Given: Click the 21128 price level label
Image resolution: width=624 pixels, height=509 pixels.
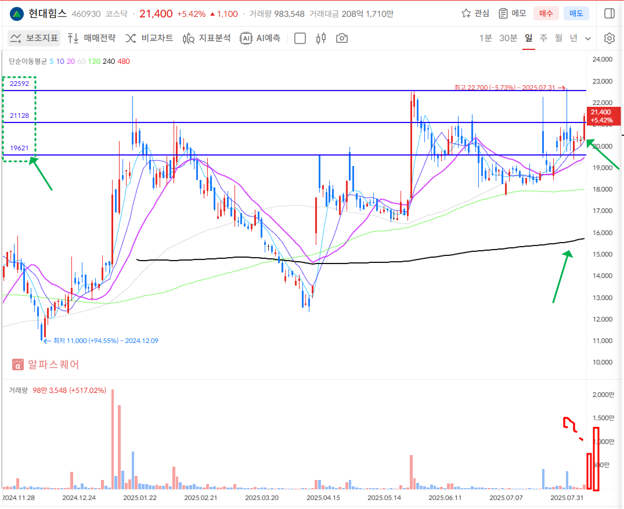Looking at the screenshot, I should tap(20, 115).
